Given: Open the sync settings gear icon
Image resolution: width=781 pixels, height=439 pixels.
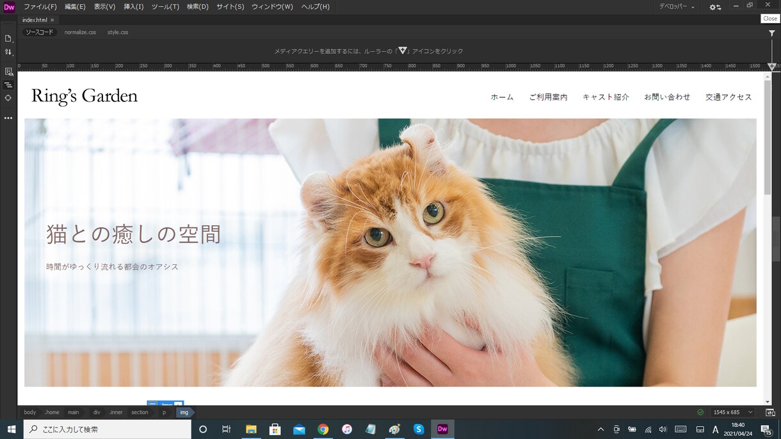Looking at the screenshot, I should [715, 7].
